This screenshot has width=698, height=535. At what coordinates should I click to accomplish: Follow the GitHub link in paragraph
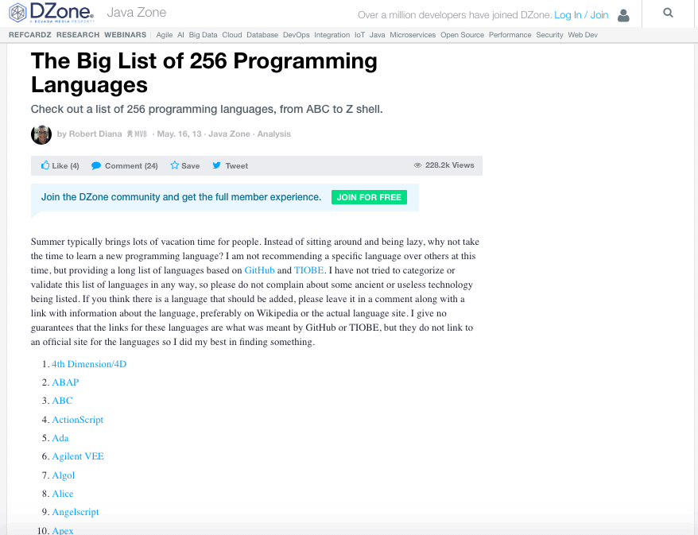point(259,270)
